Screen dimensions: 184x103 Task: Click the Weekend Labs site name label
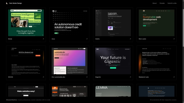click(144, 77)
